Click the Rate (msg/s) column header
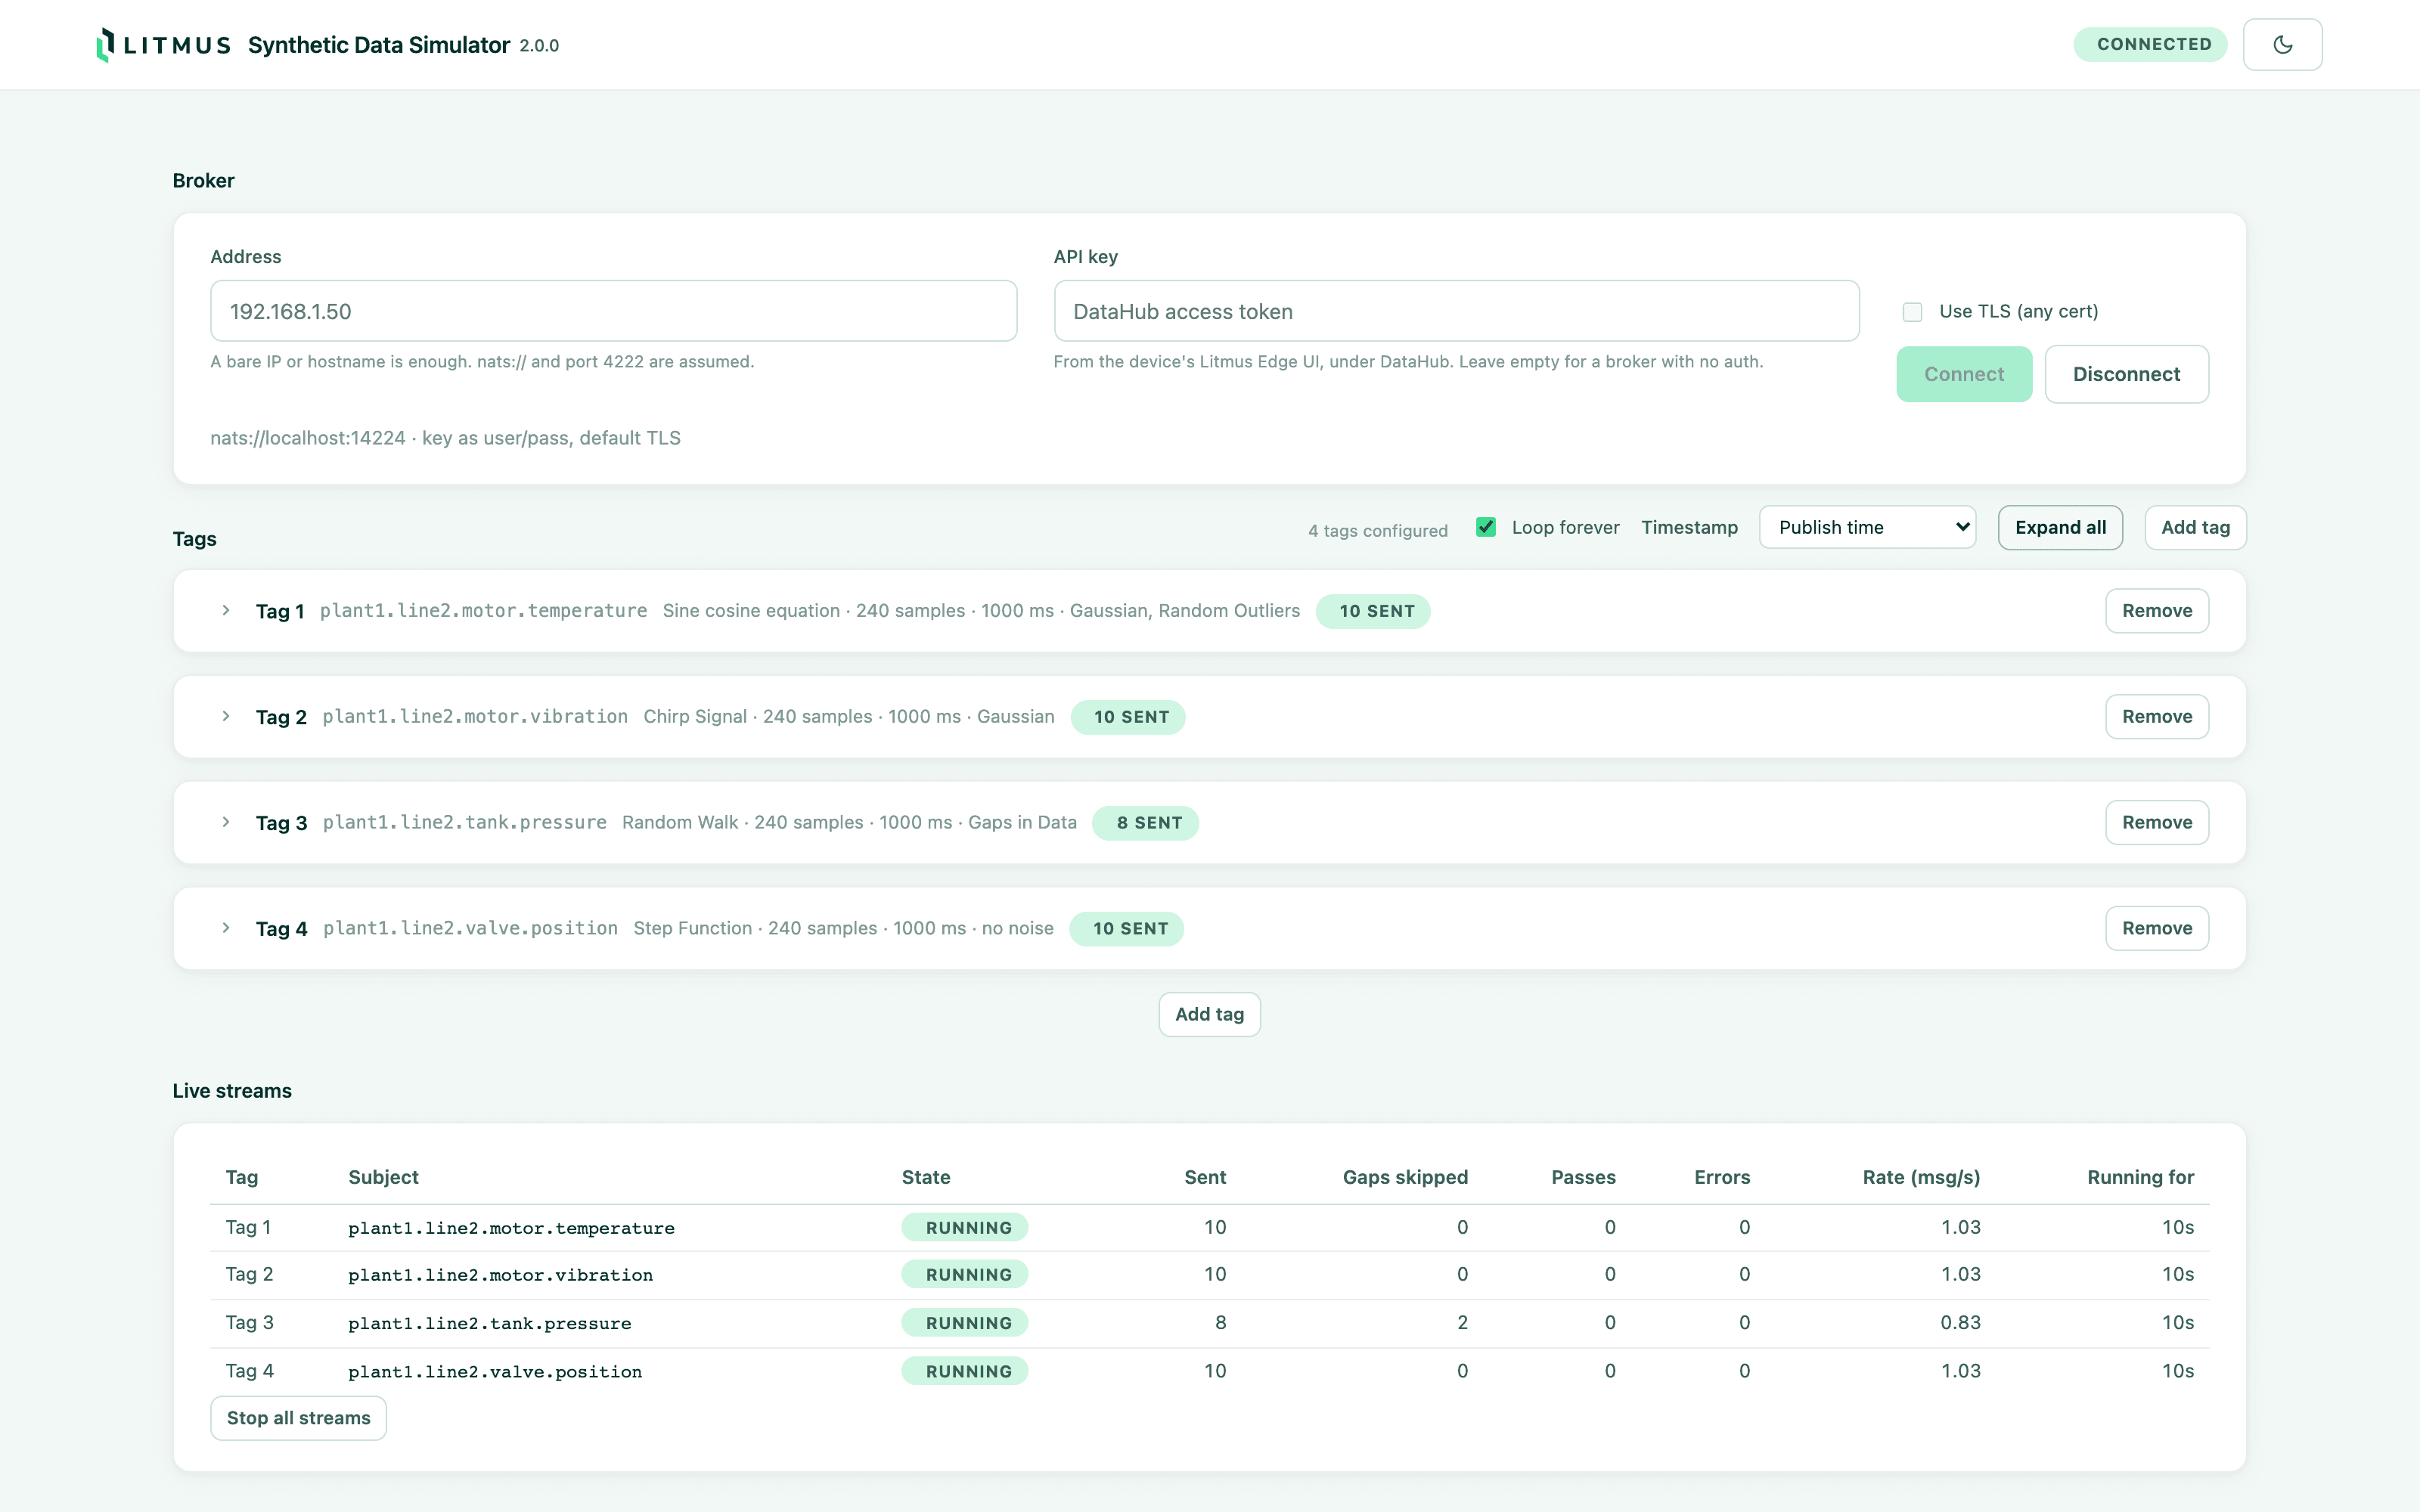The height and width of the screenshot is (1512, 2420). [1921, 1177]
